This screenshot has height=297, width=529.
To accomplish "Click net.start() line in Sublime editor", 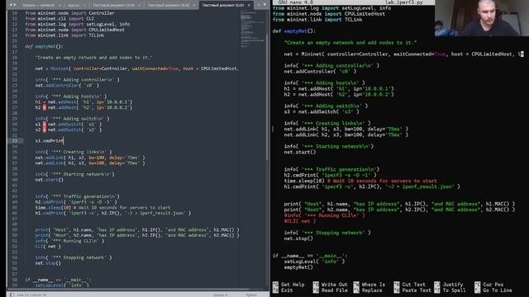I will click(50, 180).
